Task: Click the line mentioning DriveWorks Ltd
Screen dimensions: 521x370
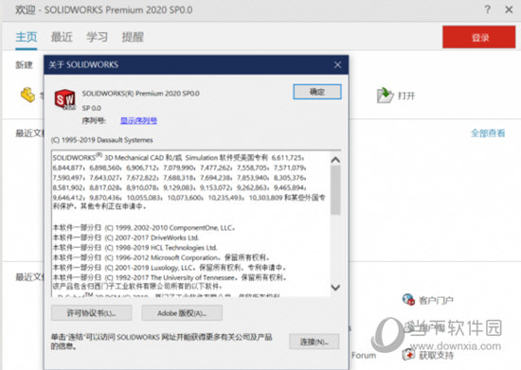Action: pos(126,238)
